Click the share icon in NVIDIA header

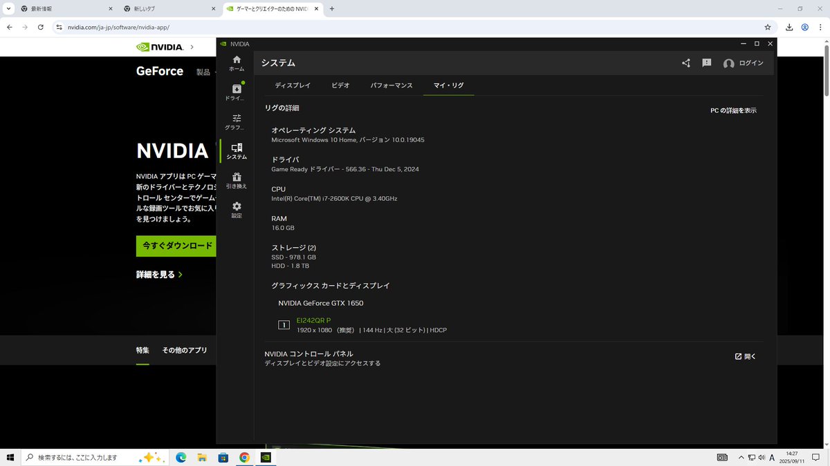pyautogui.click(x=686, y=63)
